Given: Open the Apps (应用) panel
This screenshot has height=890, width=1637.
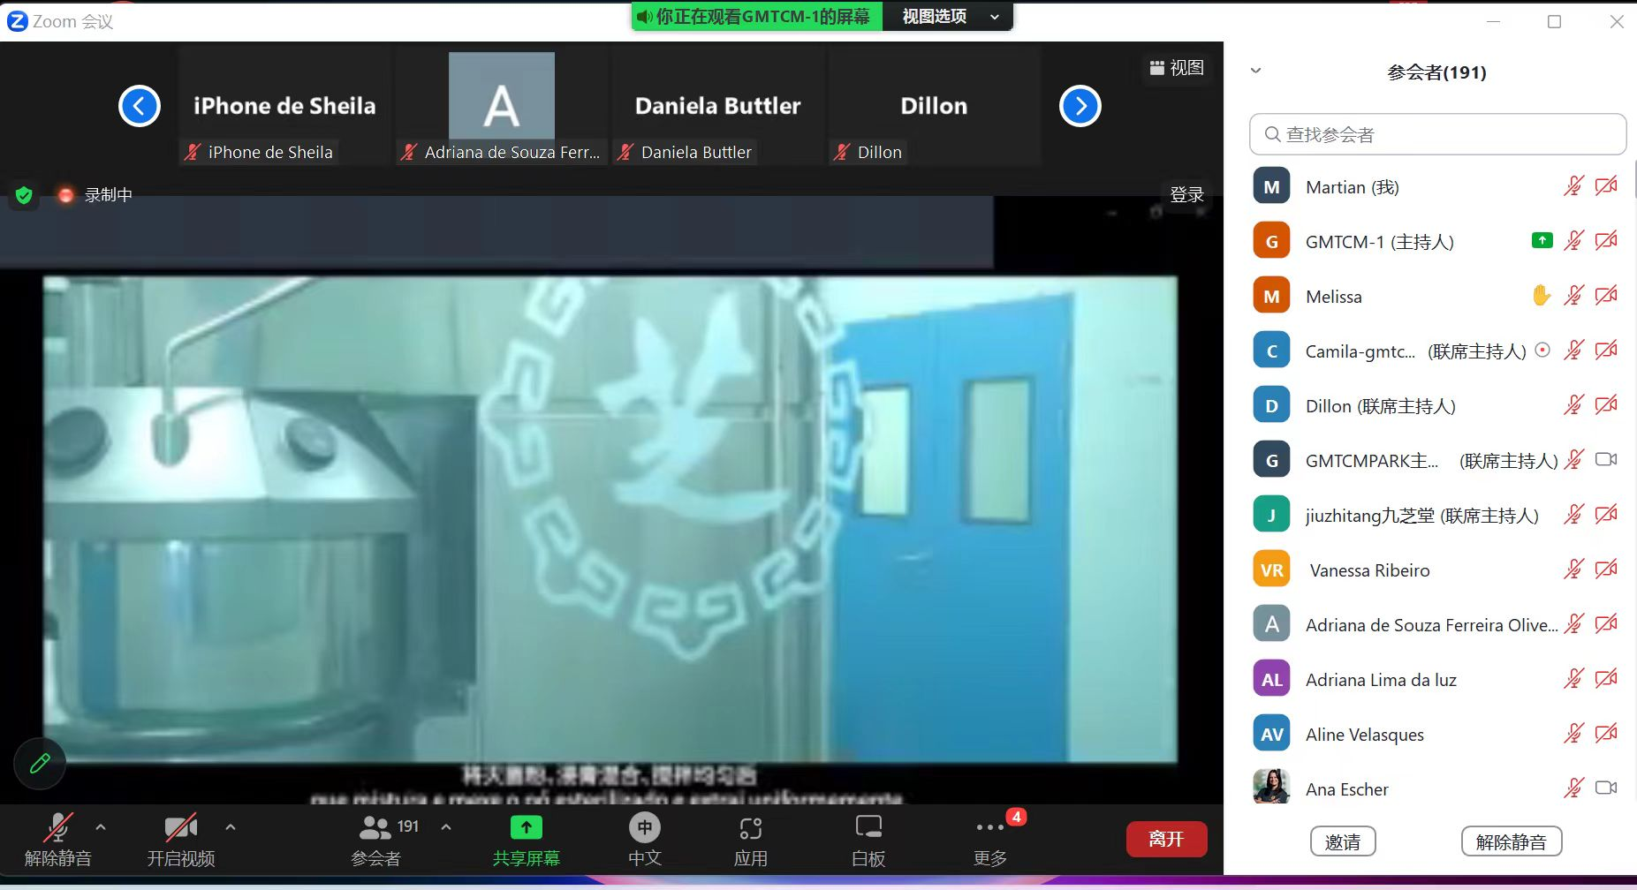Looking at the screenshot, I should 750,839.
